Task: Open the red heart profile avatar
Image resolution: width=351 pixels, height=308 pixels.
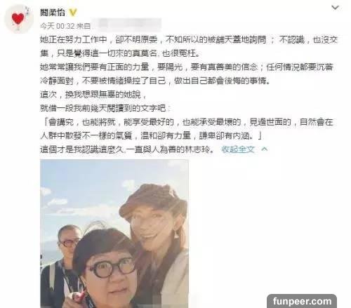Action: coord(19,19)
